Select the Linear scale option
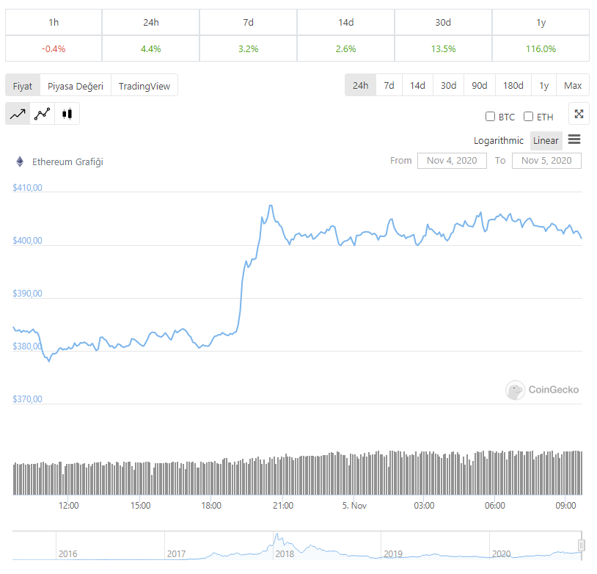597x574 pixels. (x=546, y=140)
